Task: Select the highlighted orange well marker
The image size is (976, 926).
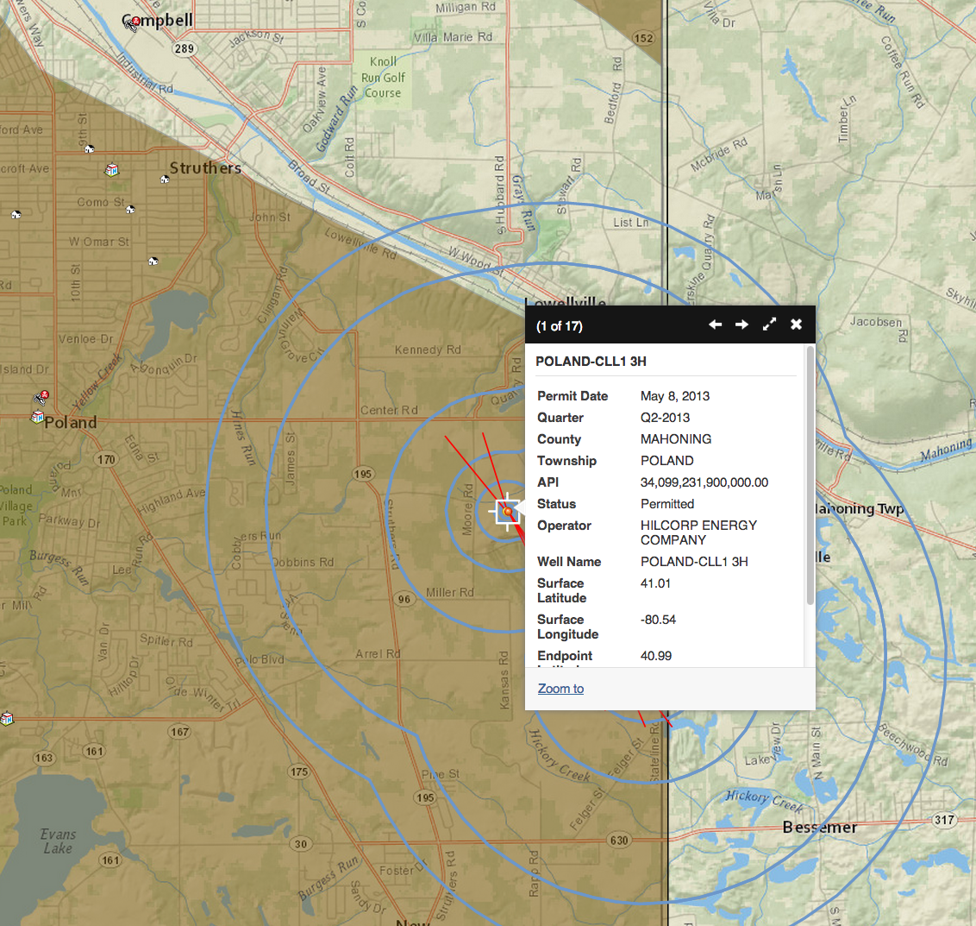Action: (x=508, y=513)
